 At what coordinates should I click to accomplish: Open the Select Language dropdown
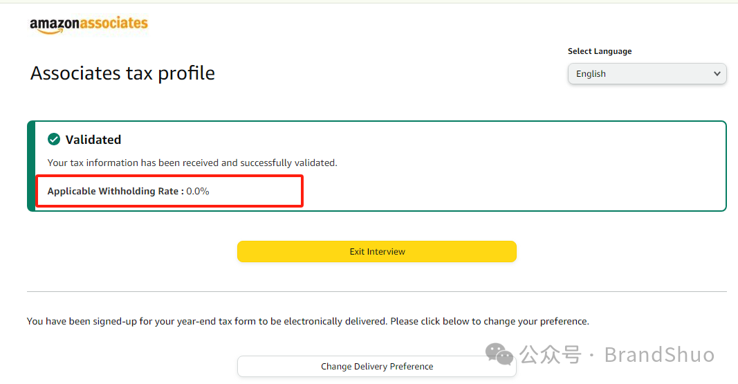coord(647,74)
